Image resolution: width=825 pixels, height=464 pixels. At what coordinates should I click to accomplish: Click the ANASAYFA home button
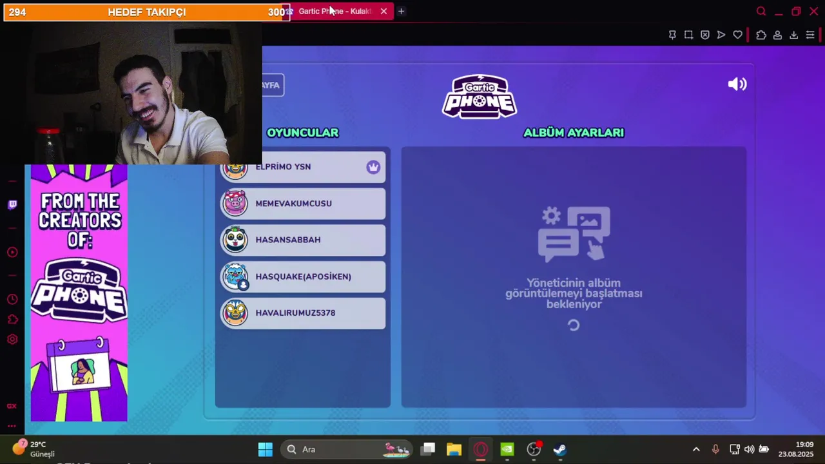[x=273, y=85]
